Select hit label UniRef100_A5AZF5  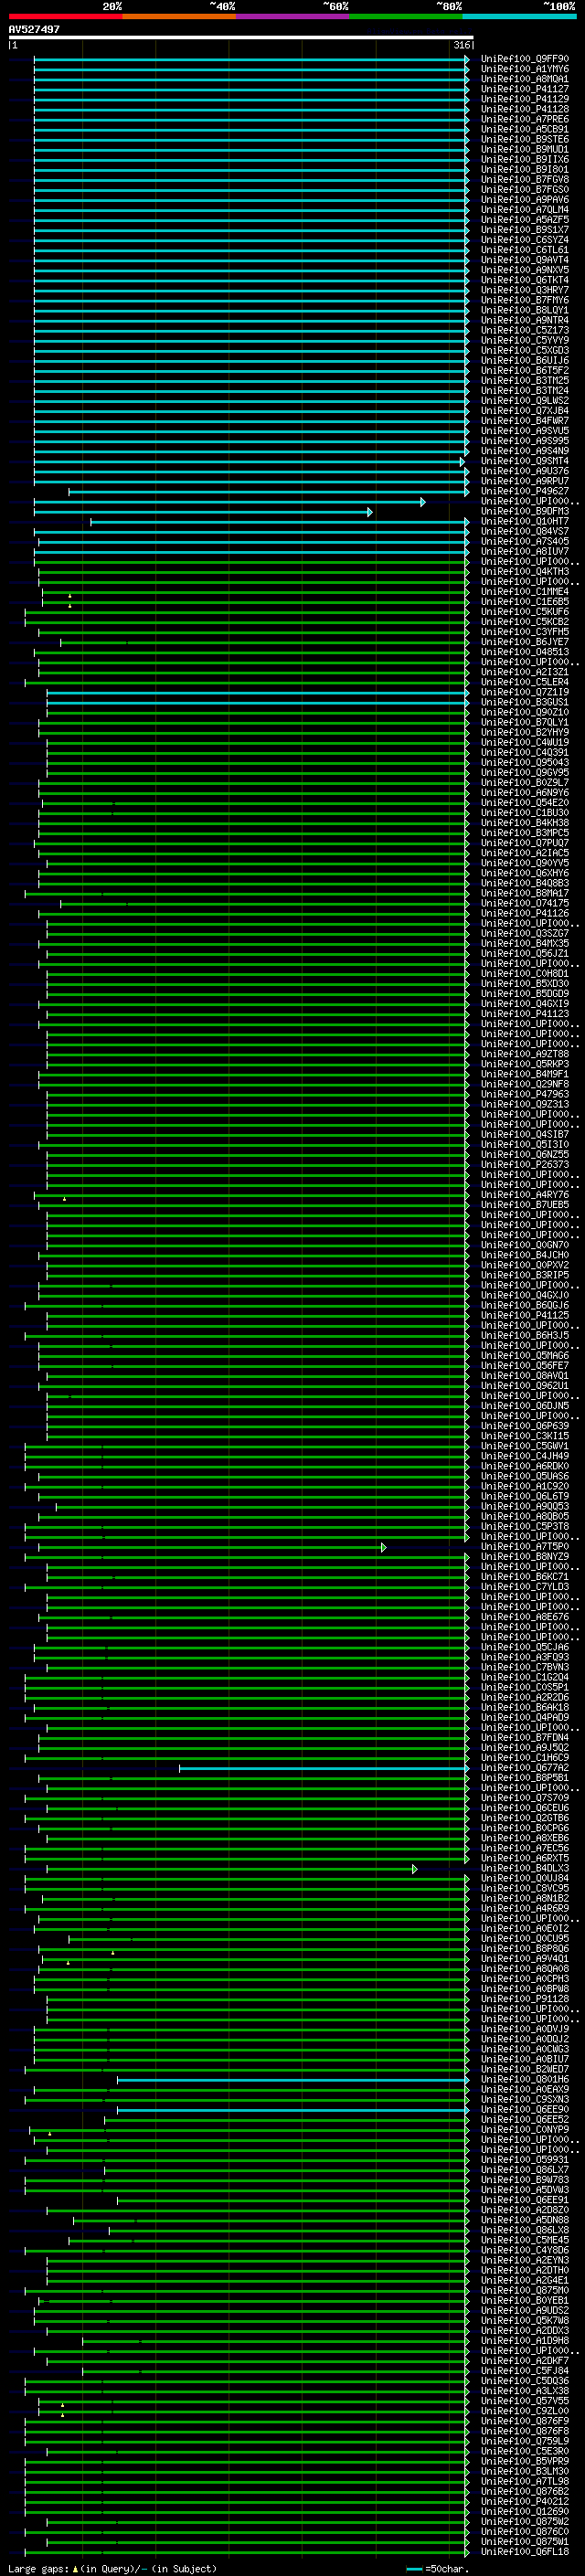click(x=524, y=220)
